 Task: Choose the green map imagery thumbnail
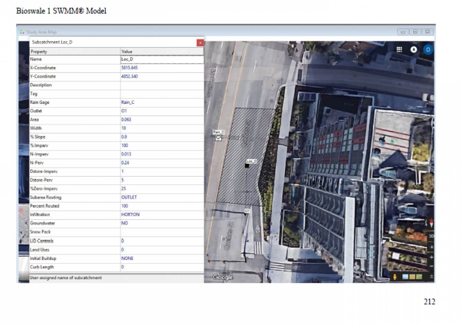(x=419, y=277)
